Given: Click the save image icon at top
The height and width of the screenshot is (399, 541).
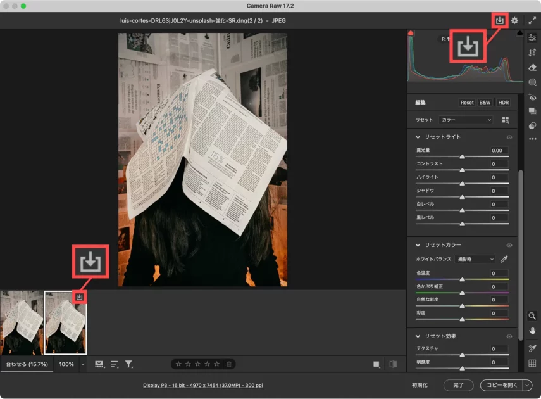Looking at the screenshot, I should 499,21.
